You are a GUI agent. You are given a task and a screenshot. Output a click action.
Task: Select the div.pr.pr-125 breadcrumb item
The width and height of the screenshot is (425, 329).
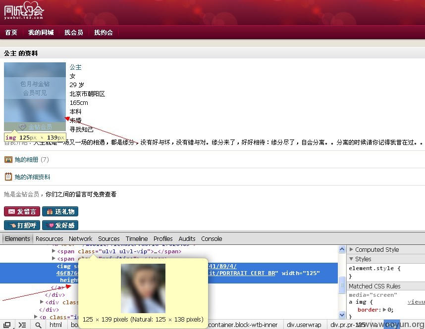coord(348,325)
